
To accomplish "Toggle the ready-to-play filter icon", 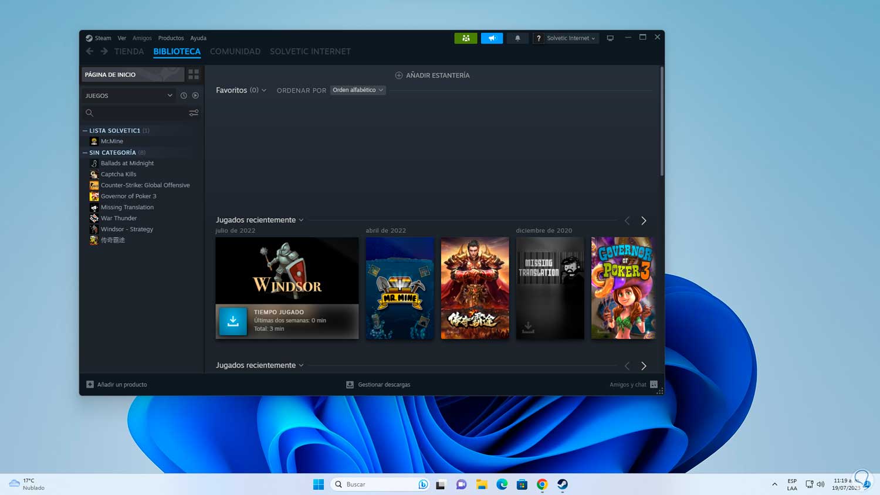I will (x=195, y=96).
